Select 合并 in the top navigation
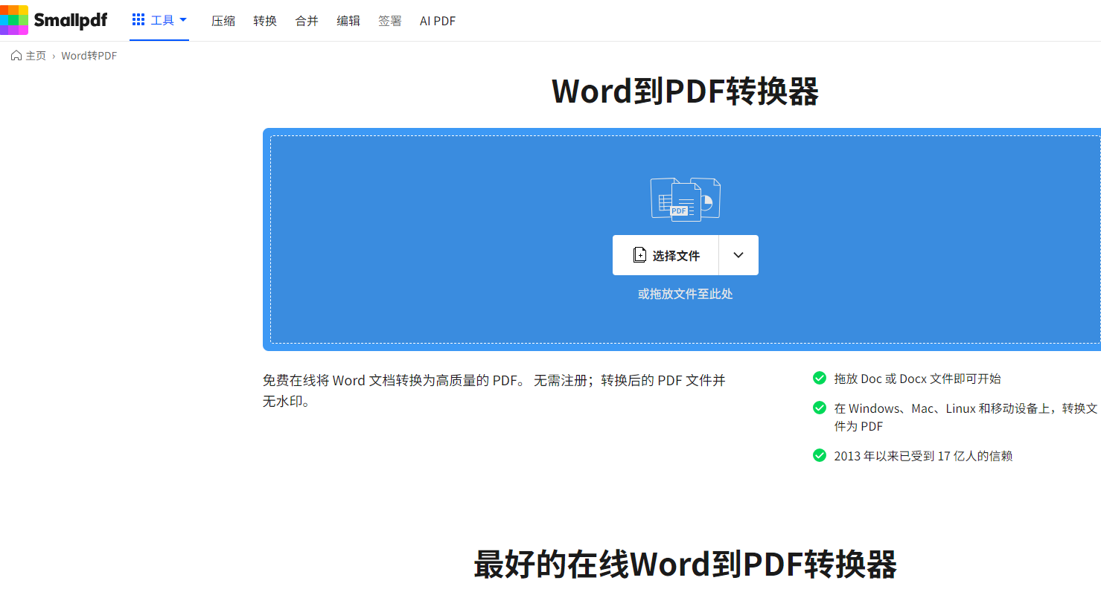1101x598 pixels. (307, 21)
